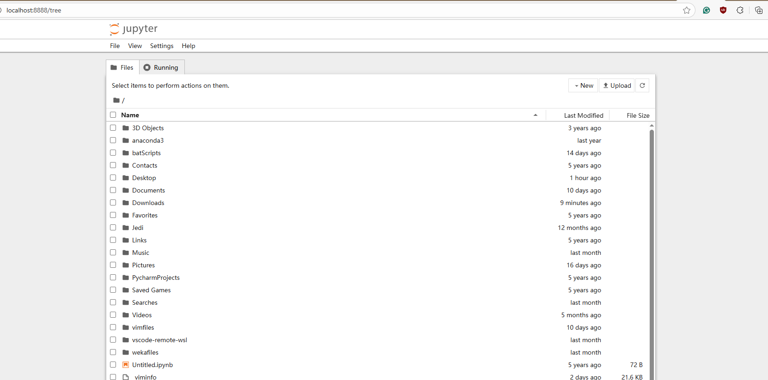
Task: Open the New dropdown menu
Action: tap(583, 85)
